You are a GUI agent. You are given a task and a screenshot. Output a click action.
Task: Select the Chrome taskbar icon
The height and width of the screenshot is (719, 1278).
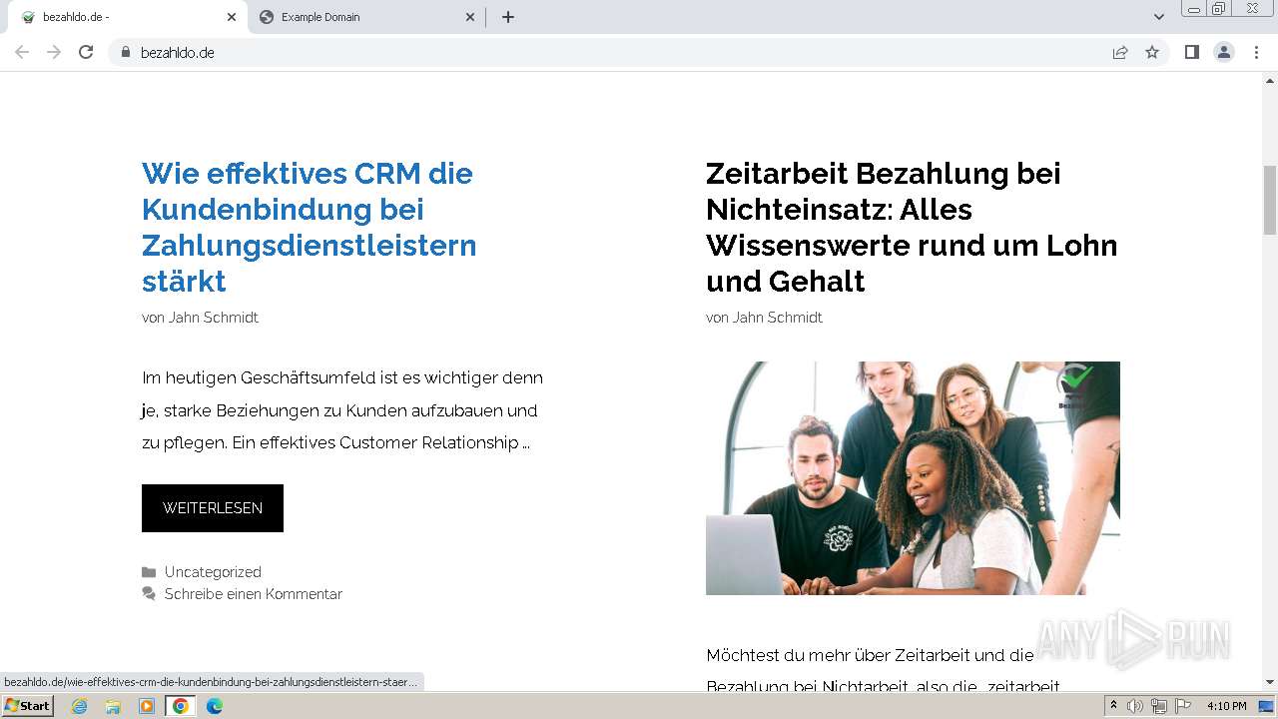click(181, 706)
